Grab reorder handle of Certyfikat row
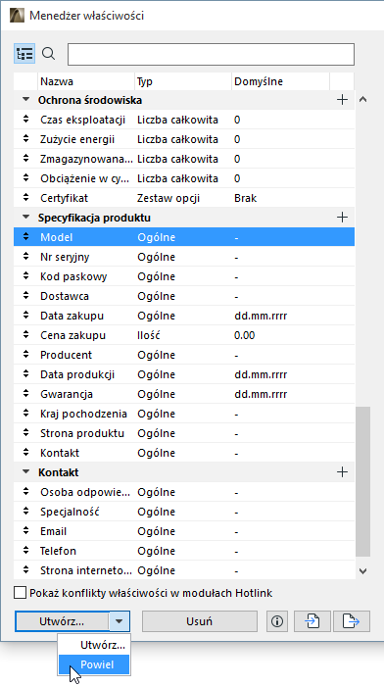The height and width of the screenshot is (687, 384). pos(25,198)
